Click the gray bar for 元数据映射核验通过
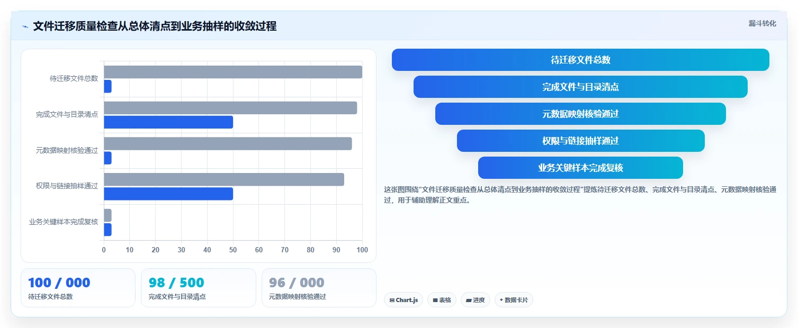 tap(228, 143)
